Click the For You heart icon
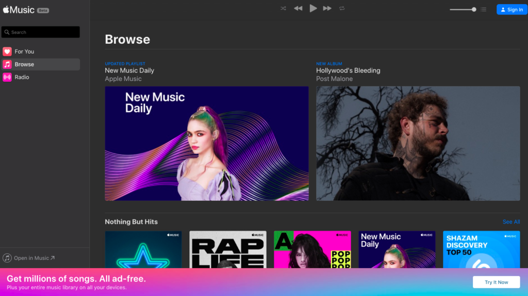This screenshot has width=528, height=296. click(x=7, y=51)
